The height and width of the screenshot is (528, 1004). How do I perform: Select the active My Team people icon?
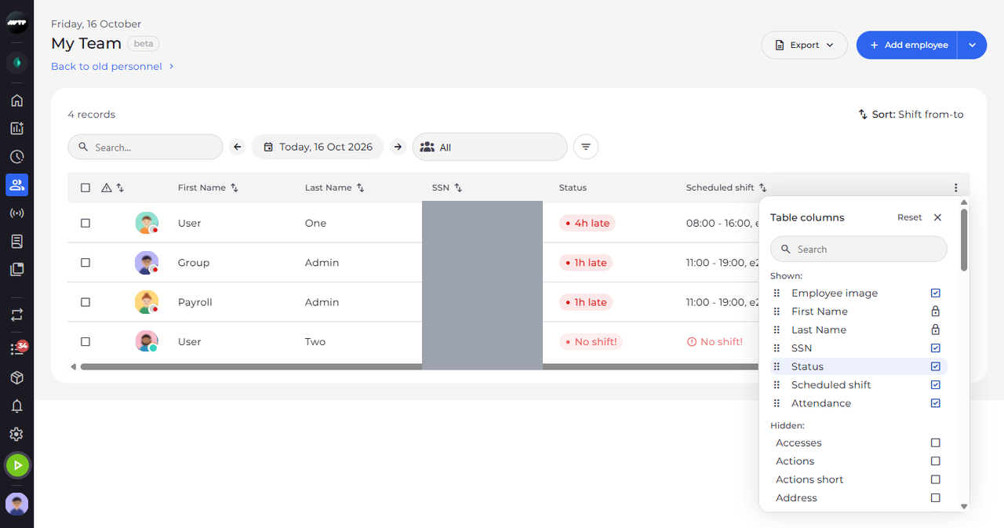coord(16,185)
